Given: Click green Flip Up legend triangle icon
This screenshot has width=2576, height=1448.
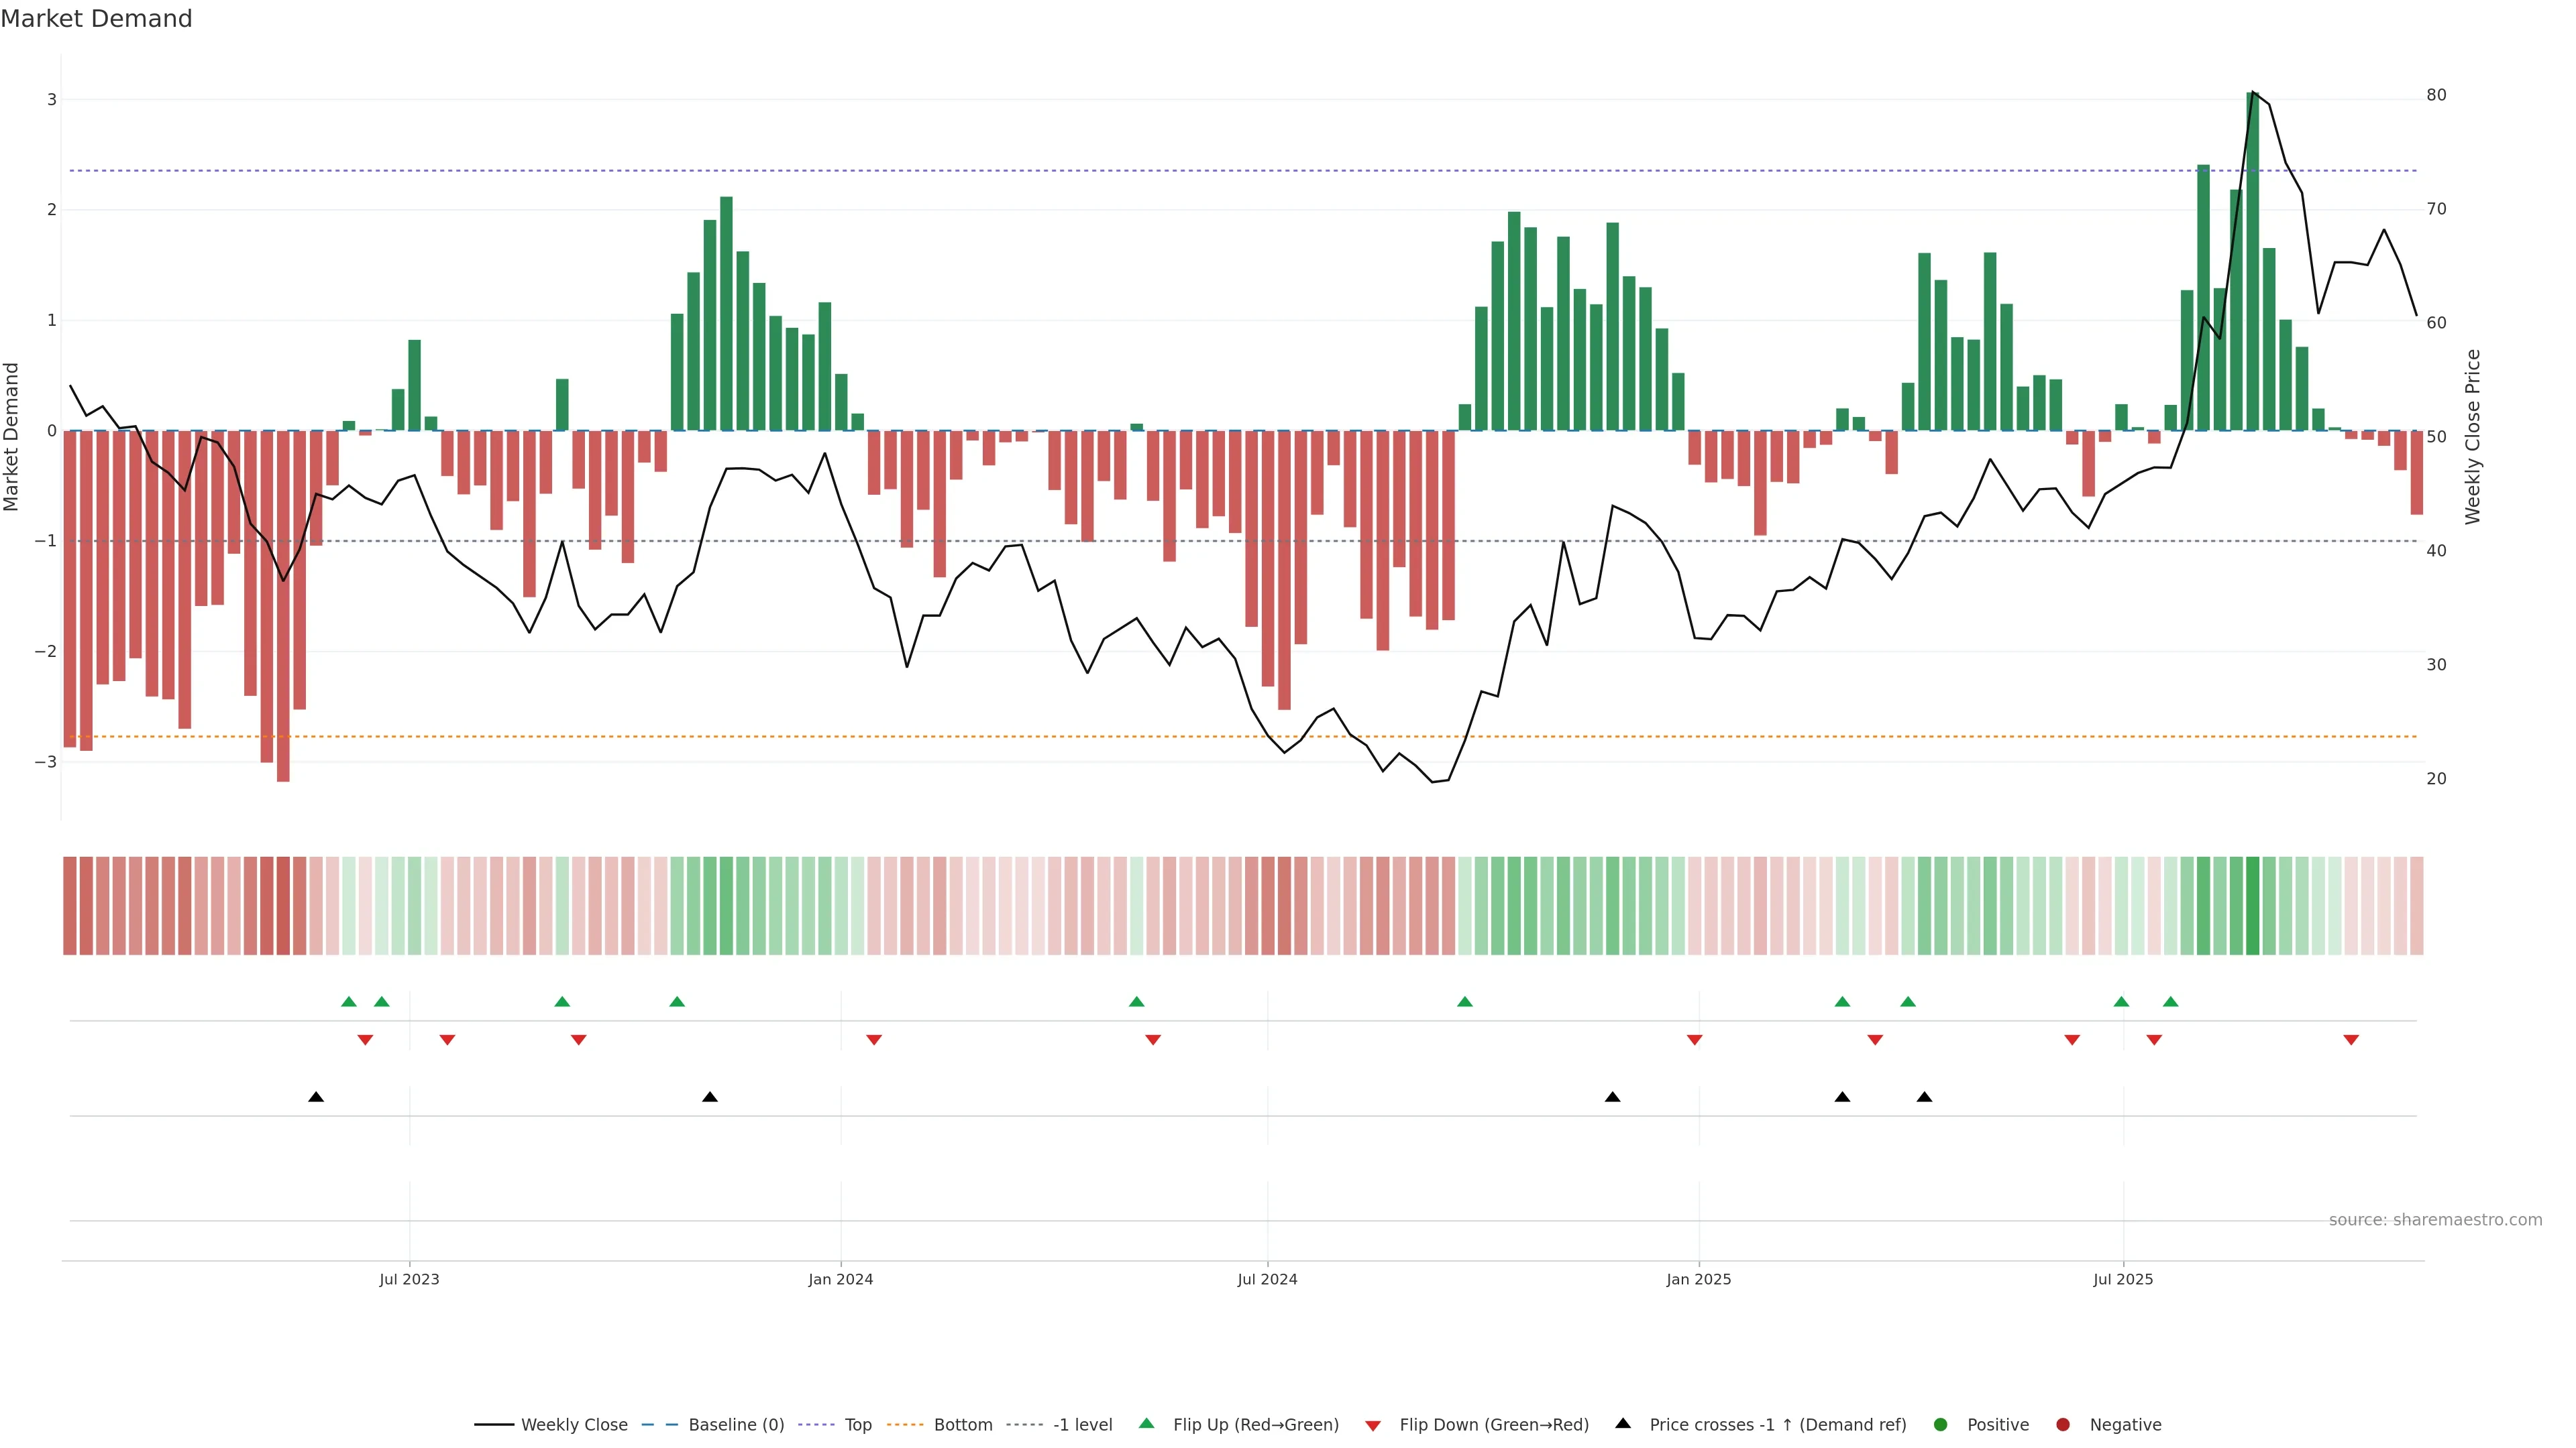Looking at the screenshot, I should point(1146,1423).
